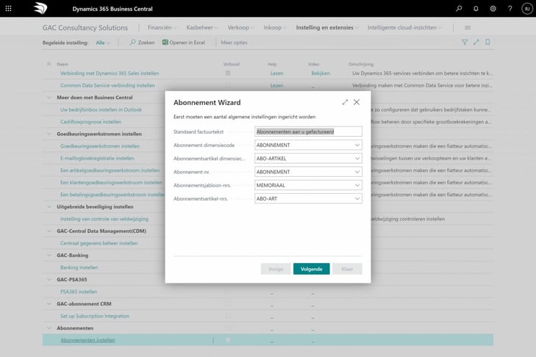The image size is (536, 357).
Task: Open row options dots for Abonnementen instellen
Action: click(x=213, y=340)
